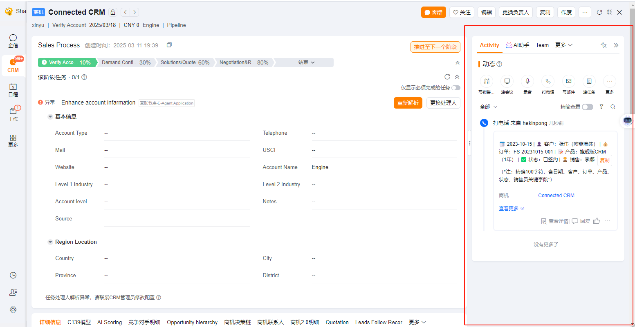The width and height of the screenshot is (635, 327).
Task: Open the clock history icon in sidebar
Action: pos(13,275)
